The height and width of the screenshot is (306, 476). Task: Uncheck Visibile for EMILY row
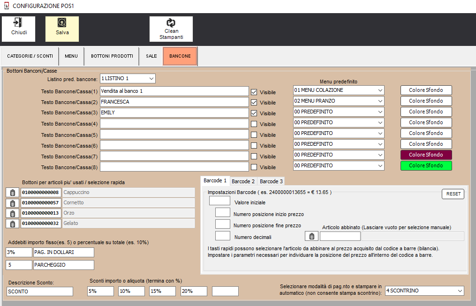click(x=254, y=113)
